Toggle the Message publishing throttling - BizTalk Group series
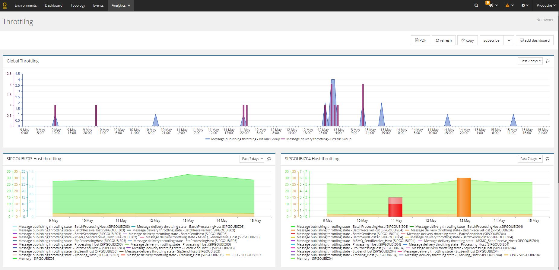 [243, 139]
